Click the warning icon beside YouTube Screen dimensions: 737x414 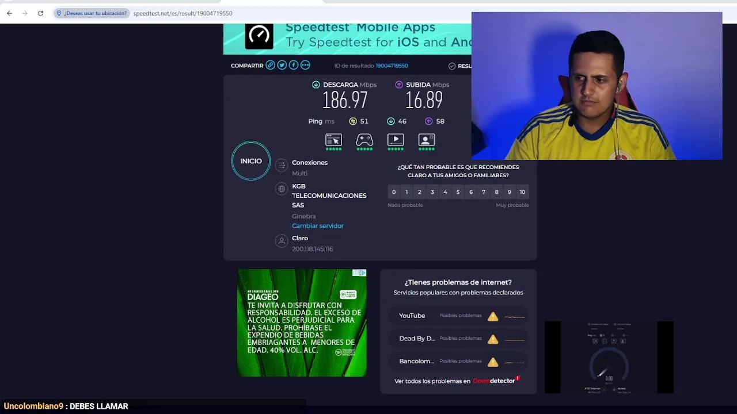point(493,316)
